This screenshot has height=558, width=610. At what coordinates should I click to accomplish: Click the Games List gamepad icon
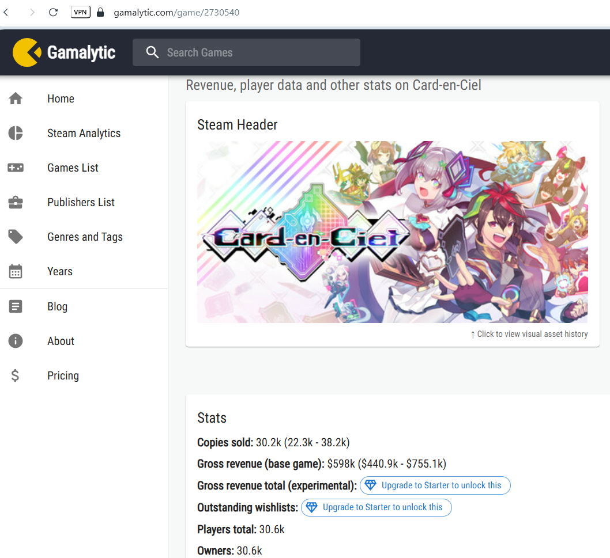16,168
